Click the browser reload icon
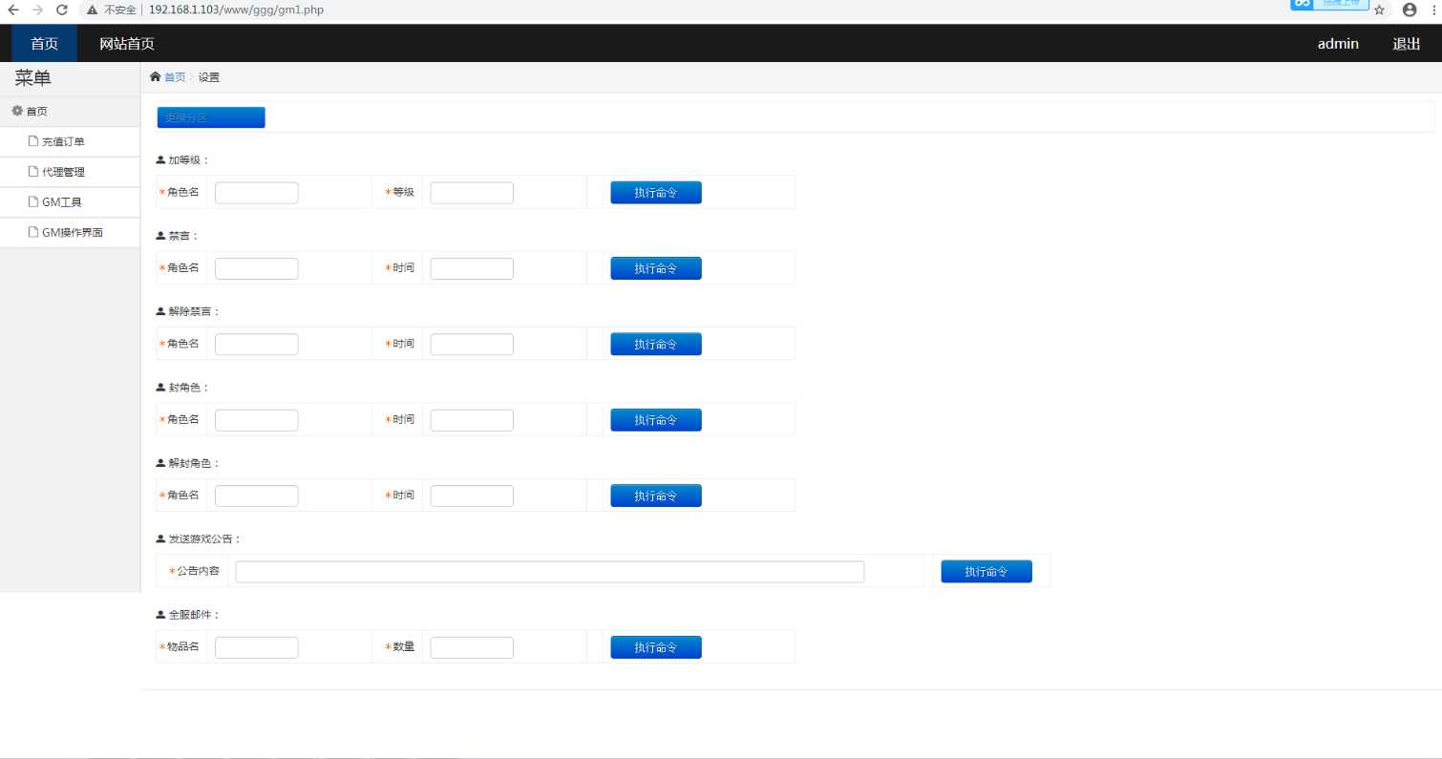1442x759 pixels. (62, 10)
